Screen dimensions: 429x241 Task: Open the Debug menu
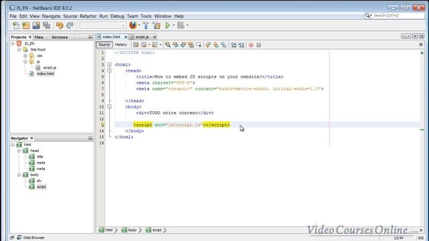click(x=117, y=16)
